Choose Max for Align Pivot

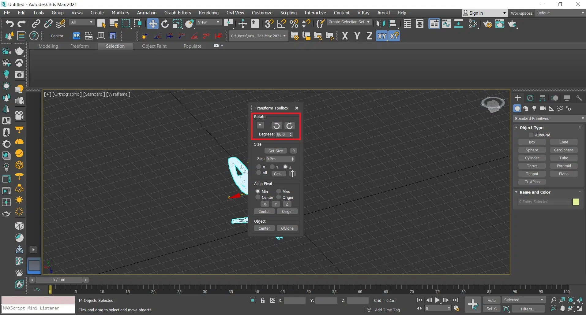pyautogui.click(x=279, y=191)
